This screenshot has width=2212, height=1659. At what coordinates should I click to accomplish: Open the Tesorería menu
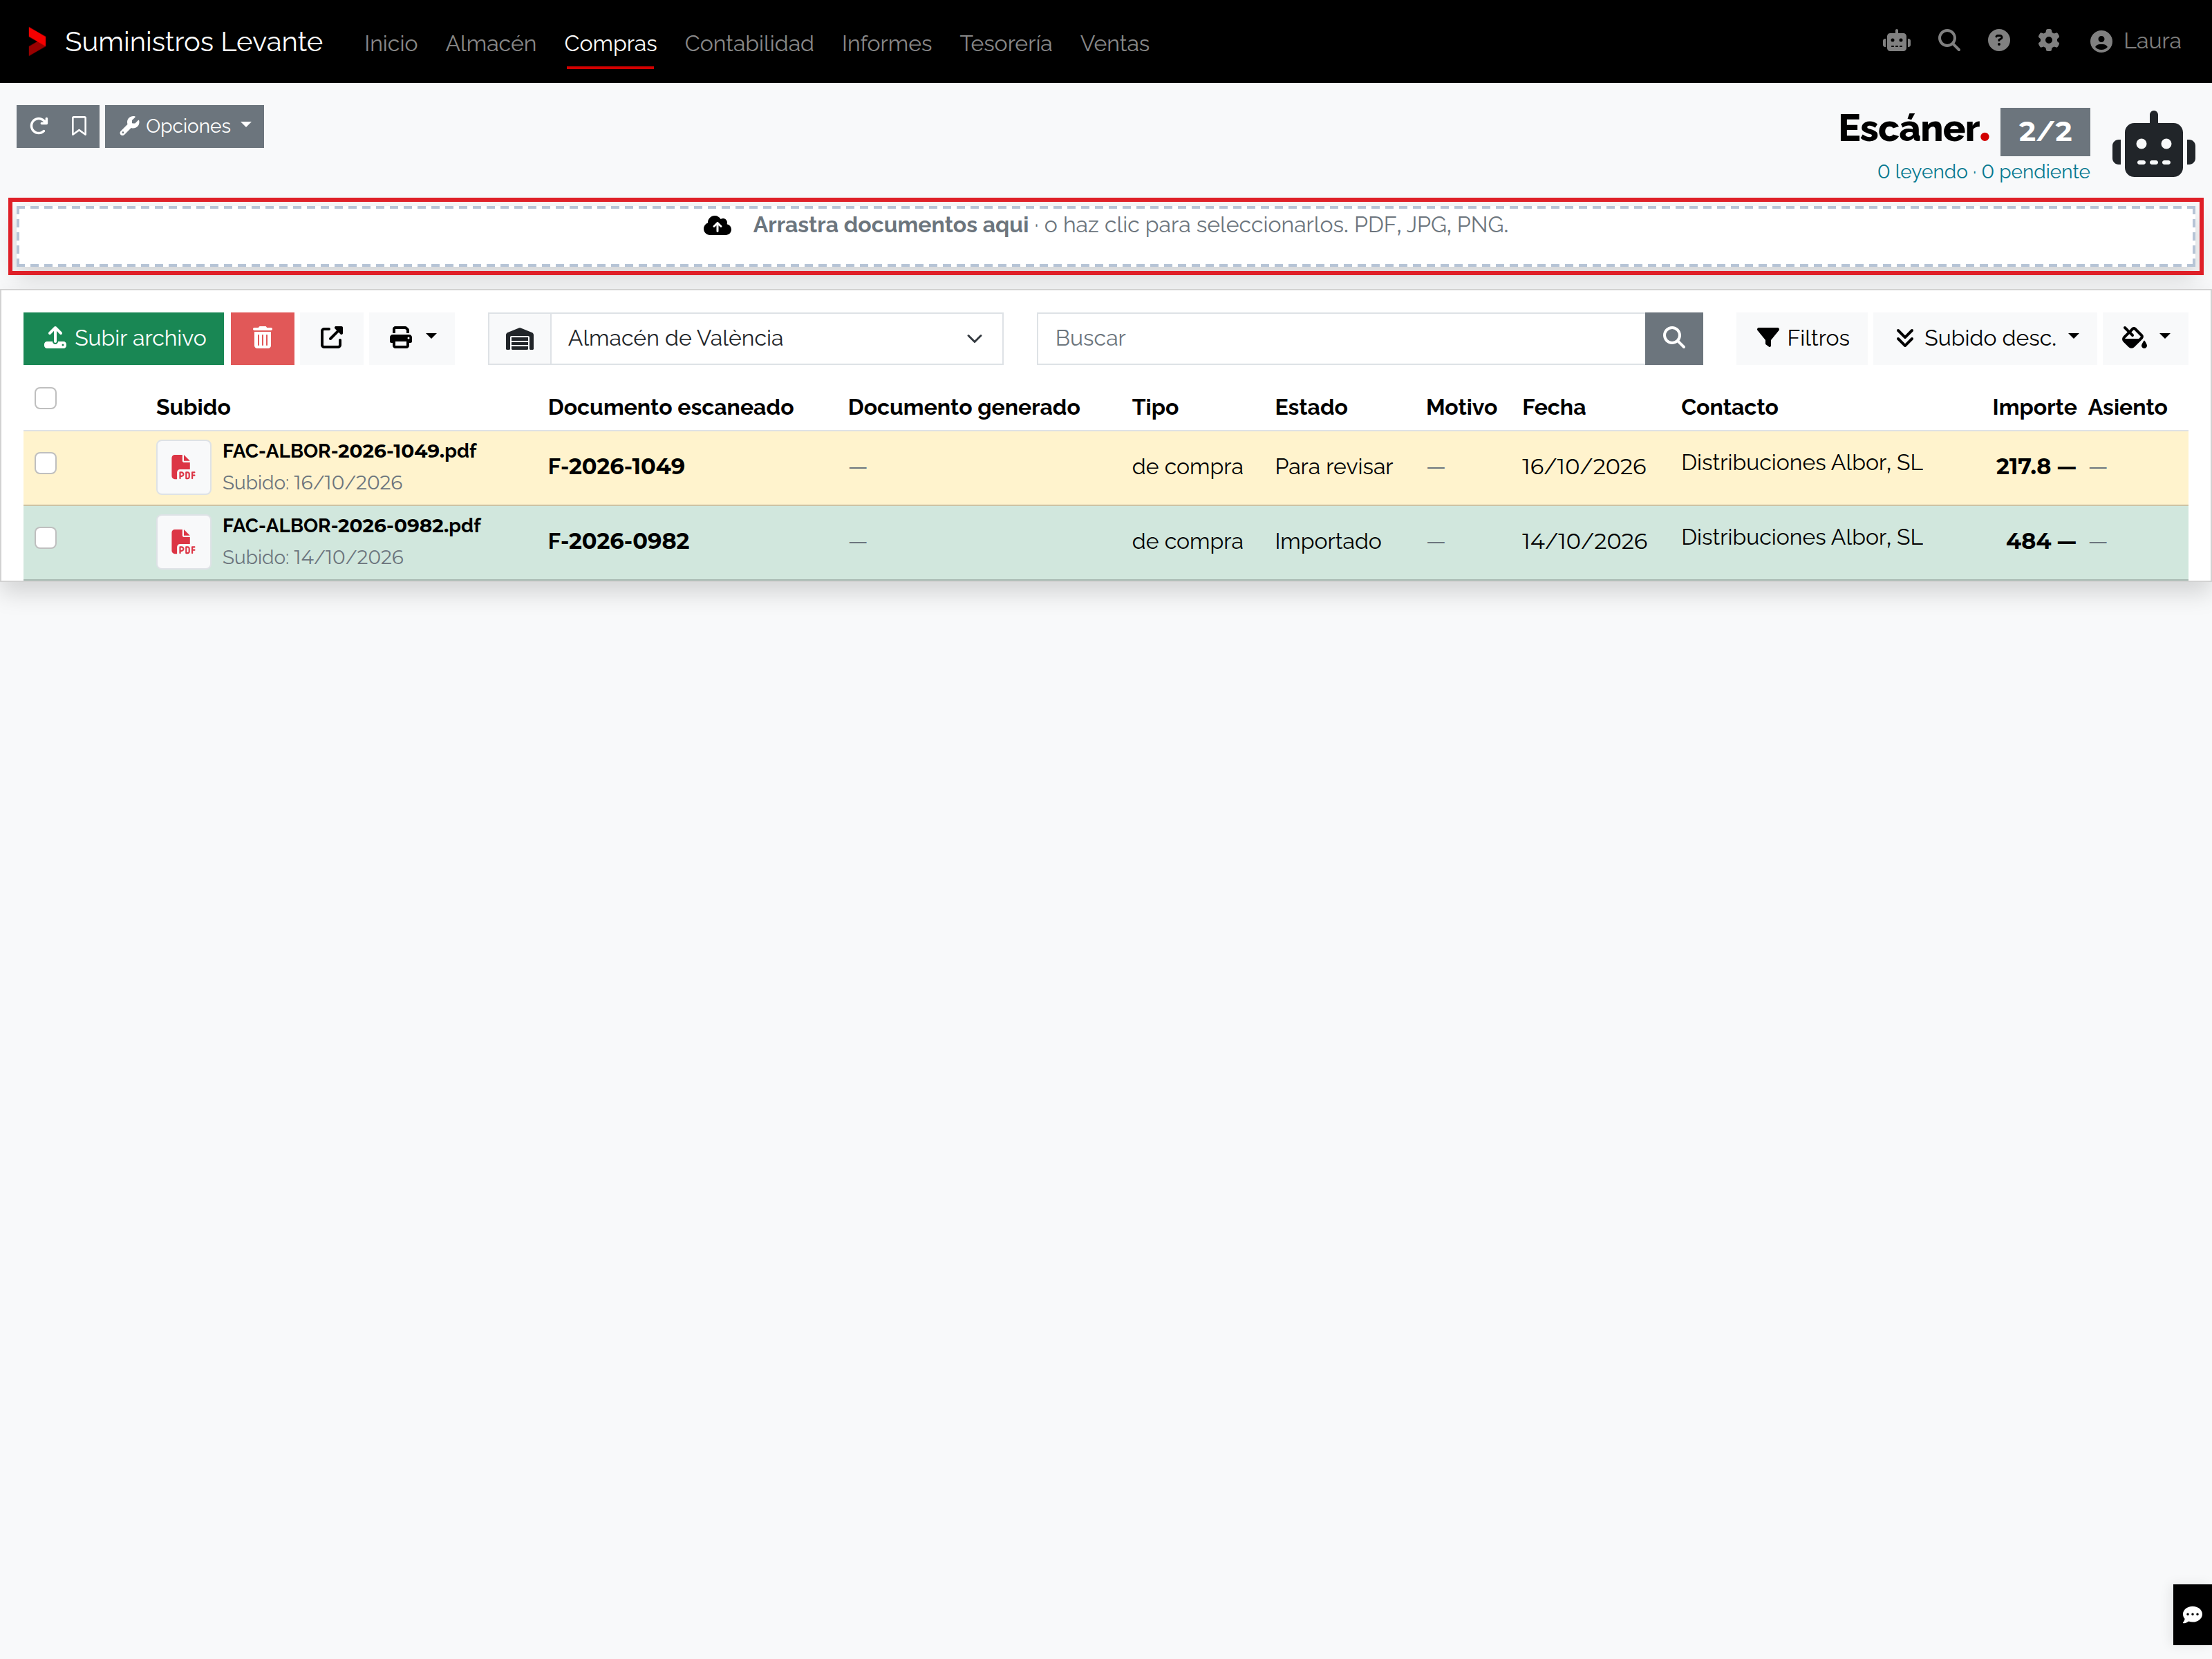[1005, 43]
